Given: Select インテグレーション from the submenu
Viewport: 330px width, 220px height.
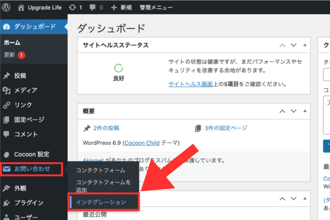Looking at the screenshot, I should [101, 202].
